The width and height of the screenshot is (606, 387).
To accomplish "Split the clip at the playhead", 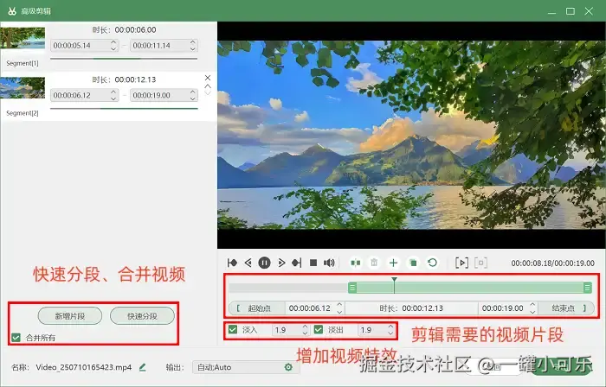I will (x=356, y=263).
